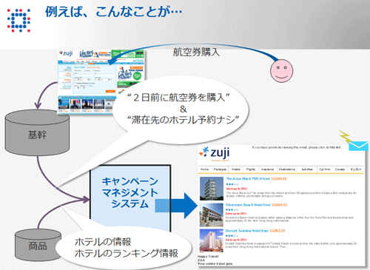This screenshot has width=370, height=270.
Task: Open the Dorsett Seaview Hotel link
Action: 255,231
